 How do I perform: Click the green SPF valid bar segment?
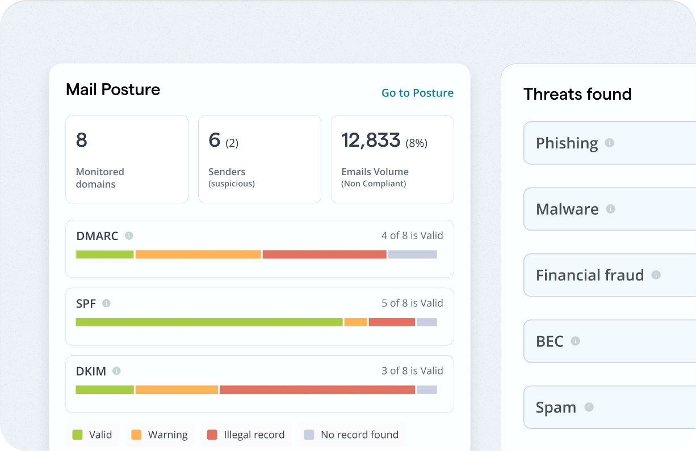209,322
